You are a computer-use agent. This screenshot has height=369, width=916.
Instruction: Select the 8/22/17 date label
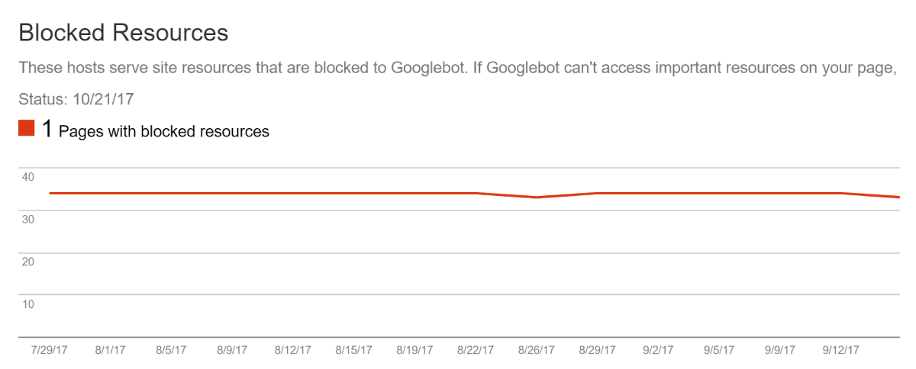[x=476, y=350]
